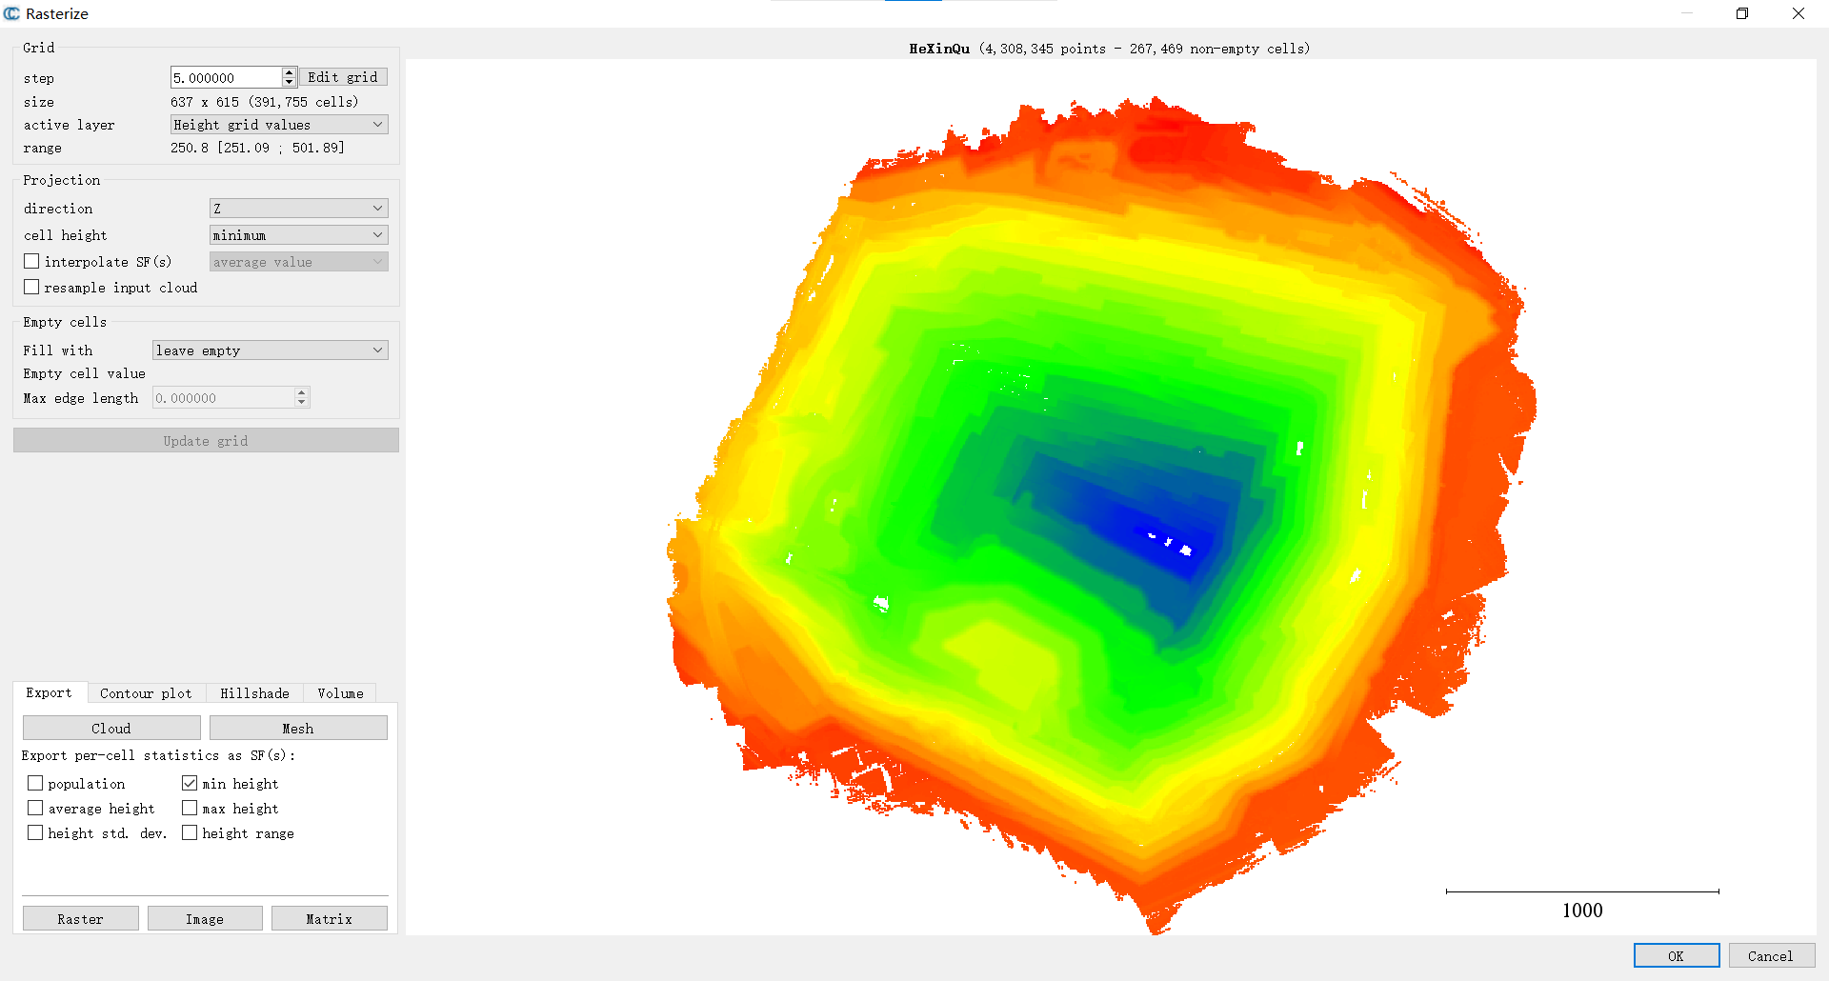Restore down the Rasterize window
The image size is (1829, 981).
[1742, 13]
